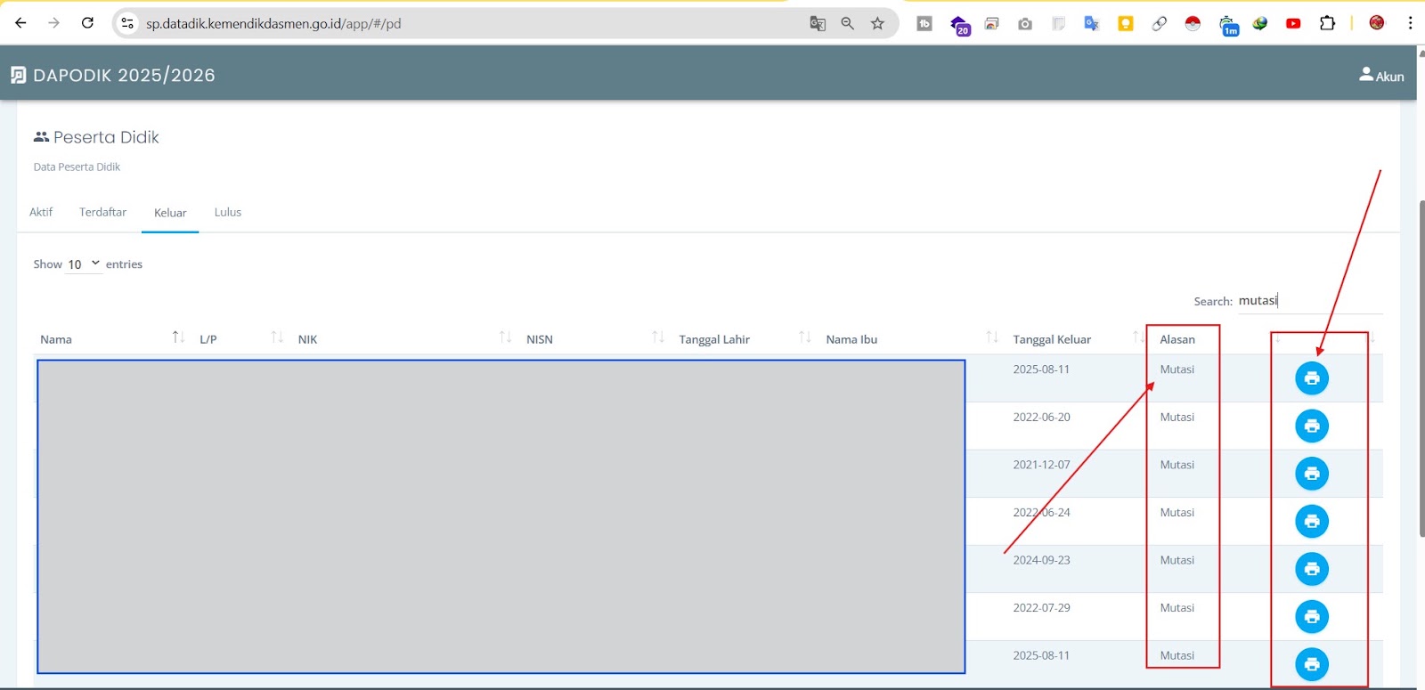The height and width of the screenshot is (690, 1425).
Task: Click the yellow Keep note extension
Action: click(x=1126, y=23)
